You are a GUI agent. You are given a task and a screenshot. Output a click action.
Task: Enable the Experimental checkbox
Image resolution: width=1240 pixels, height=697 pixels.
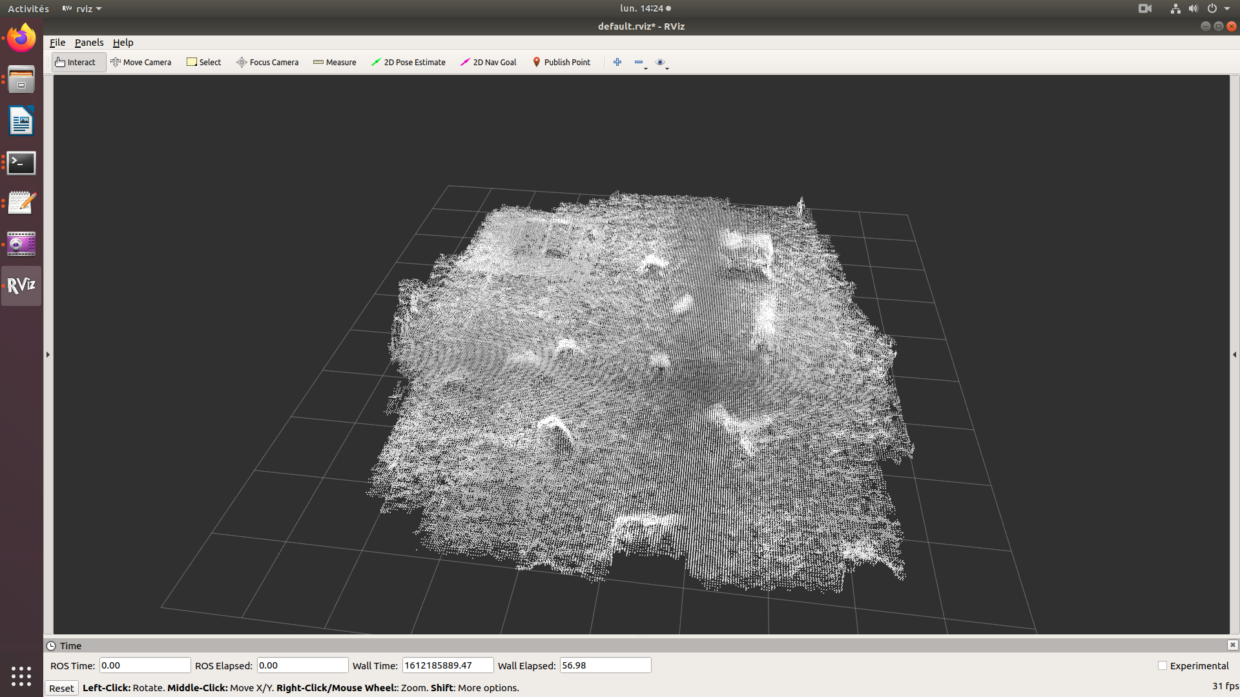(1162, 665)
